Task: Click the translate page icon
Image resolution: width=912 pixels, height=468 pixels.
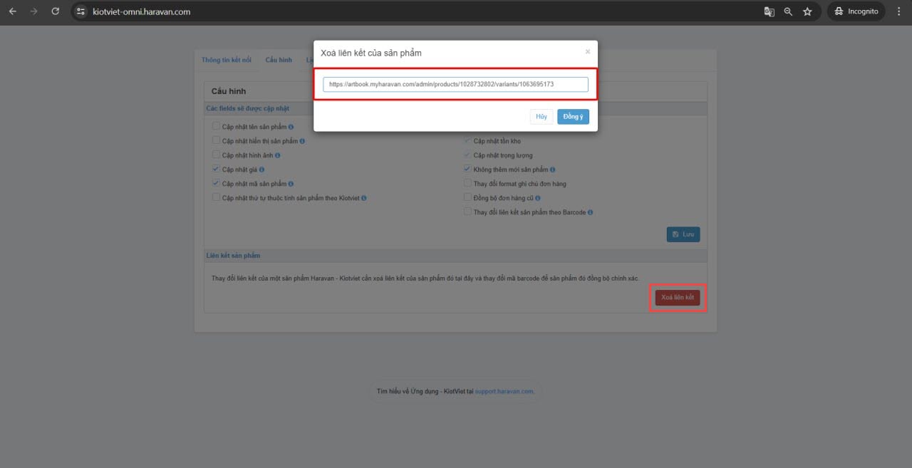Action: [769, 11]
